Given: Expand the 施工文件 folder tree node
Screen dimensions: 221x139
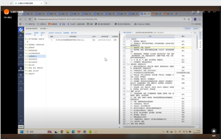Looking at the screenshot, I should point(26,64).
